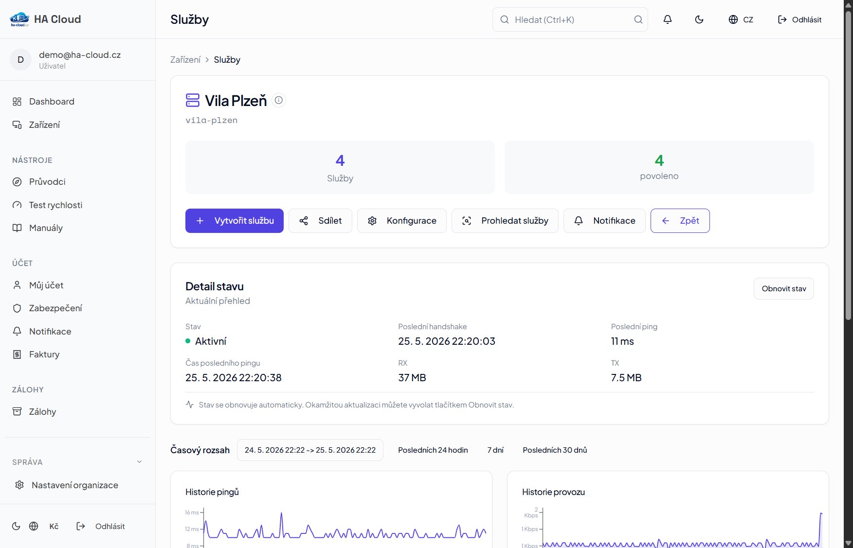Click the Obnovit stav button
The height and width of the screenshot is (548, 853).
(784, 289)
